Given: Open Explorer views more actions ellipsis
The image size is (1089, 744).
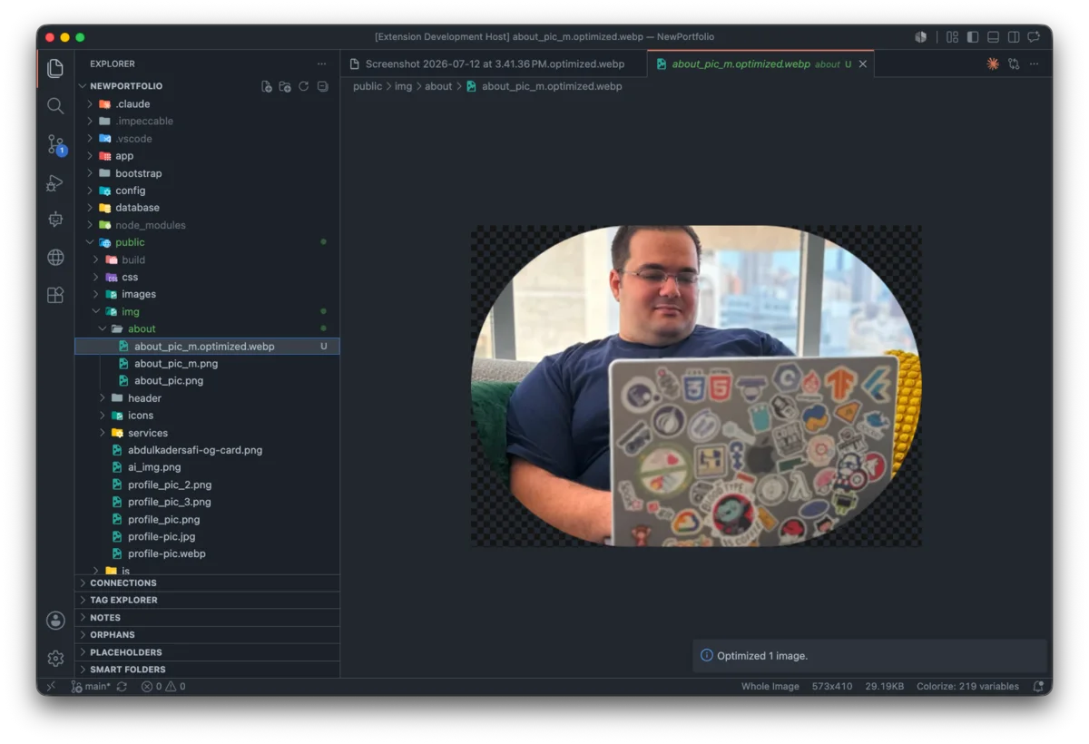Looking at the screenshot, I should tap(321, 64).
